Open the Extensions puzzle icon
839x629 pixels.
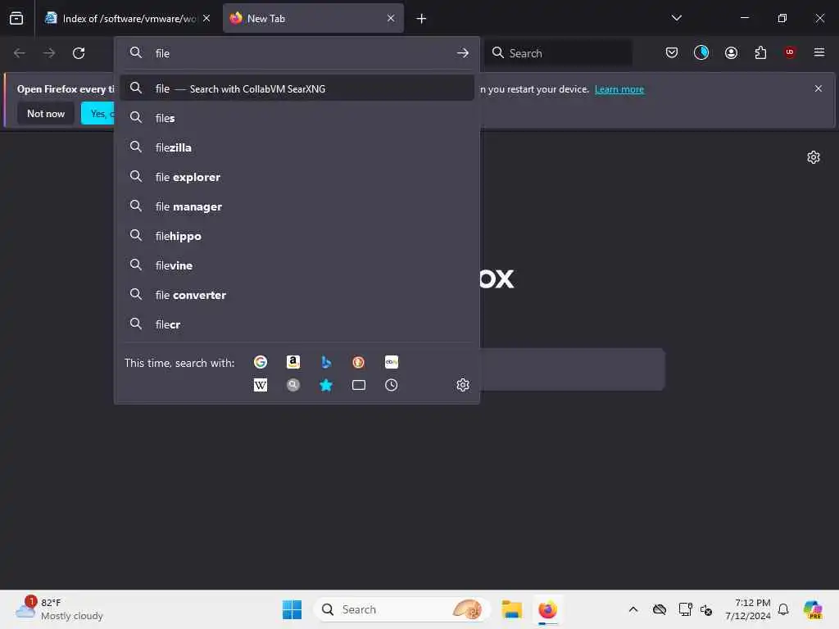(x=760, y=52)
